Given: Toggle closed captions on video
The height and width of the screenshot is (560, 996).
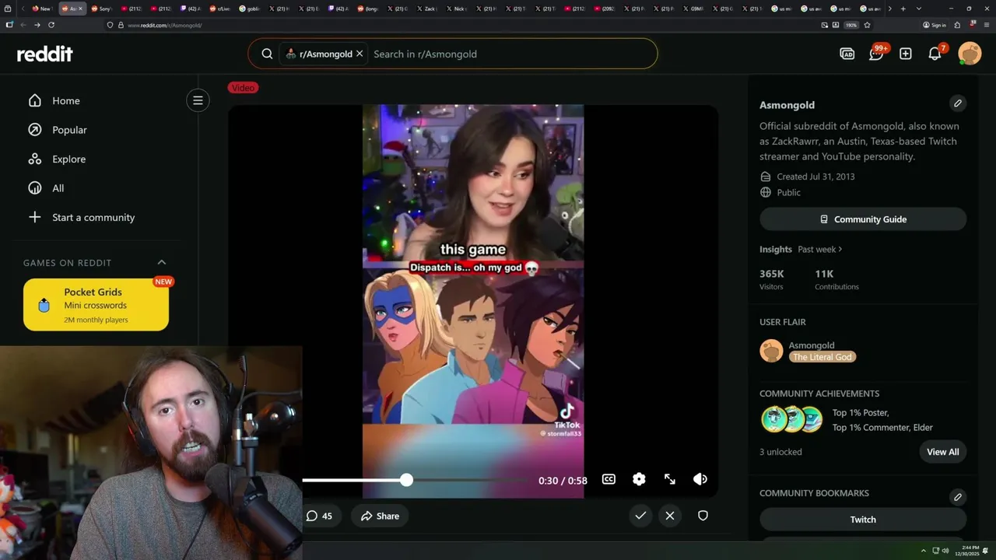Looking at the screenshot, I should [608, 480].
